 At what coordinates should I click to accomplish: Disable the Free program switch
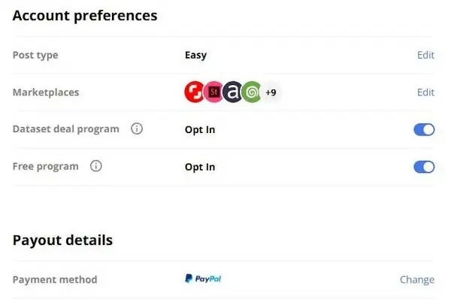click(x=424, y=167)
